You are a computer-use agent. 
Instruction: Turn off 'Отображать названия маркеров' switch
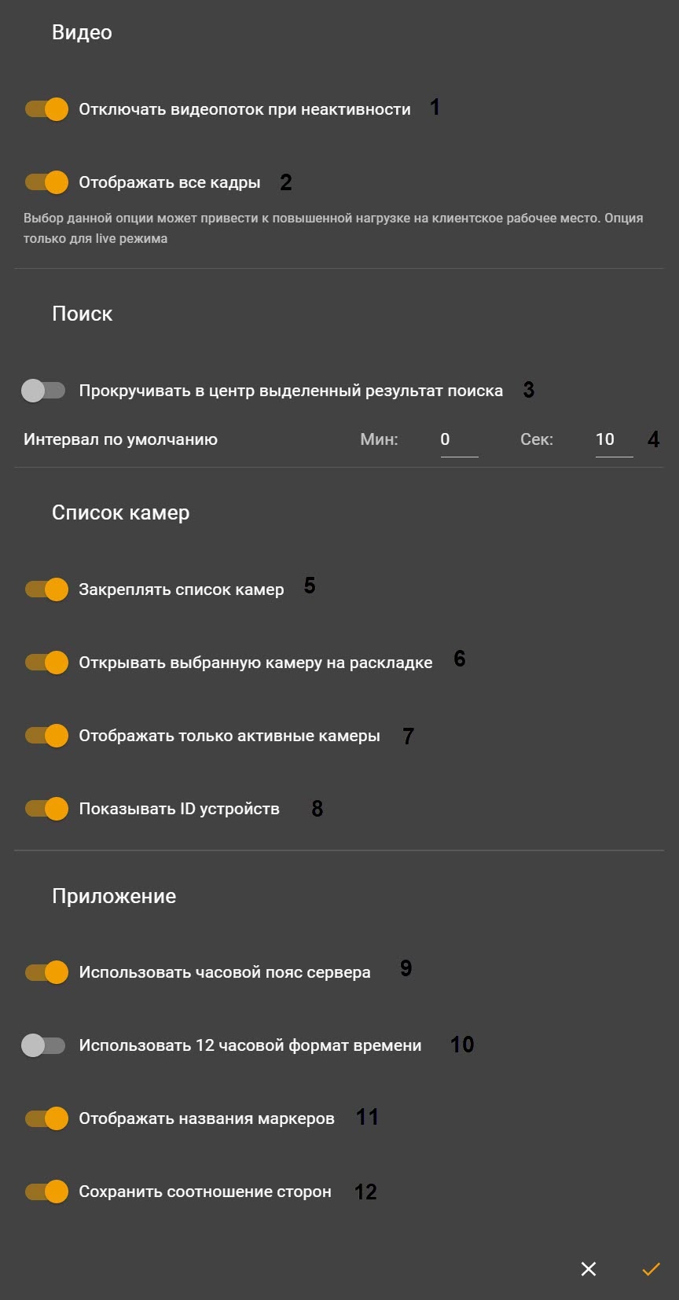(x=46, y=1118)
